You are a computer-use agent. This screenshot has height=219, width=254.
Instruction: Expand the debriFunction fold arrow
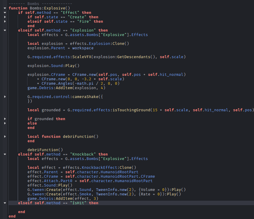pyautogui.click(x=5, y=136)
